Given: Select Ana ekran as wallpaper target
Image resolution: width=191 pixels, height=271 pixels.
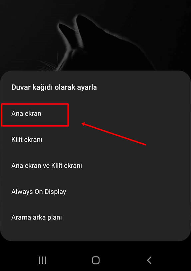Looking at the screenshot, I should (x=26, y=114).
